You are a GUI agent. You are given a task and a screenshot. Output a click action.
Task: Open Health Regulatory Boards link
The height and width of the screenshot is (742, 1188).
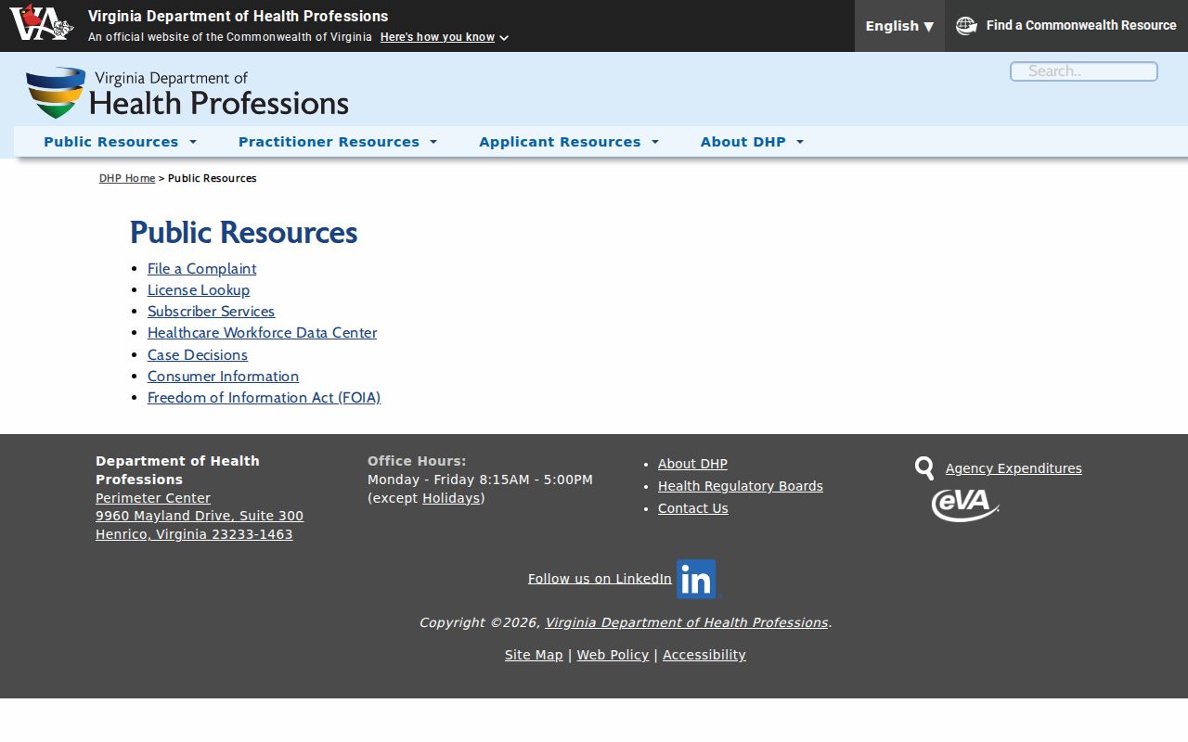[741, 486]
